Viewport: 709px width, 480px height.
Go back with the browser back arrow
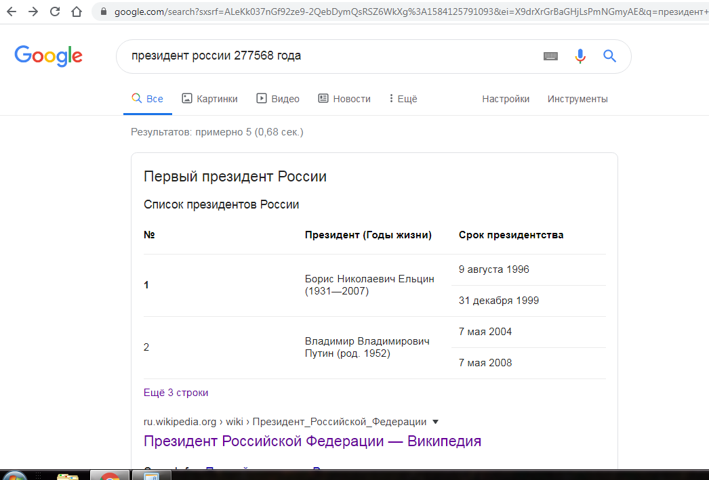[12, 12]
